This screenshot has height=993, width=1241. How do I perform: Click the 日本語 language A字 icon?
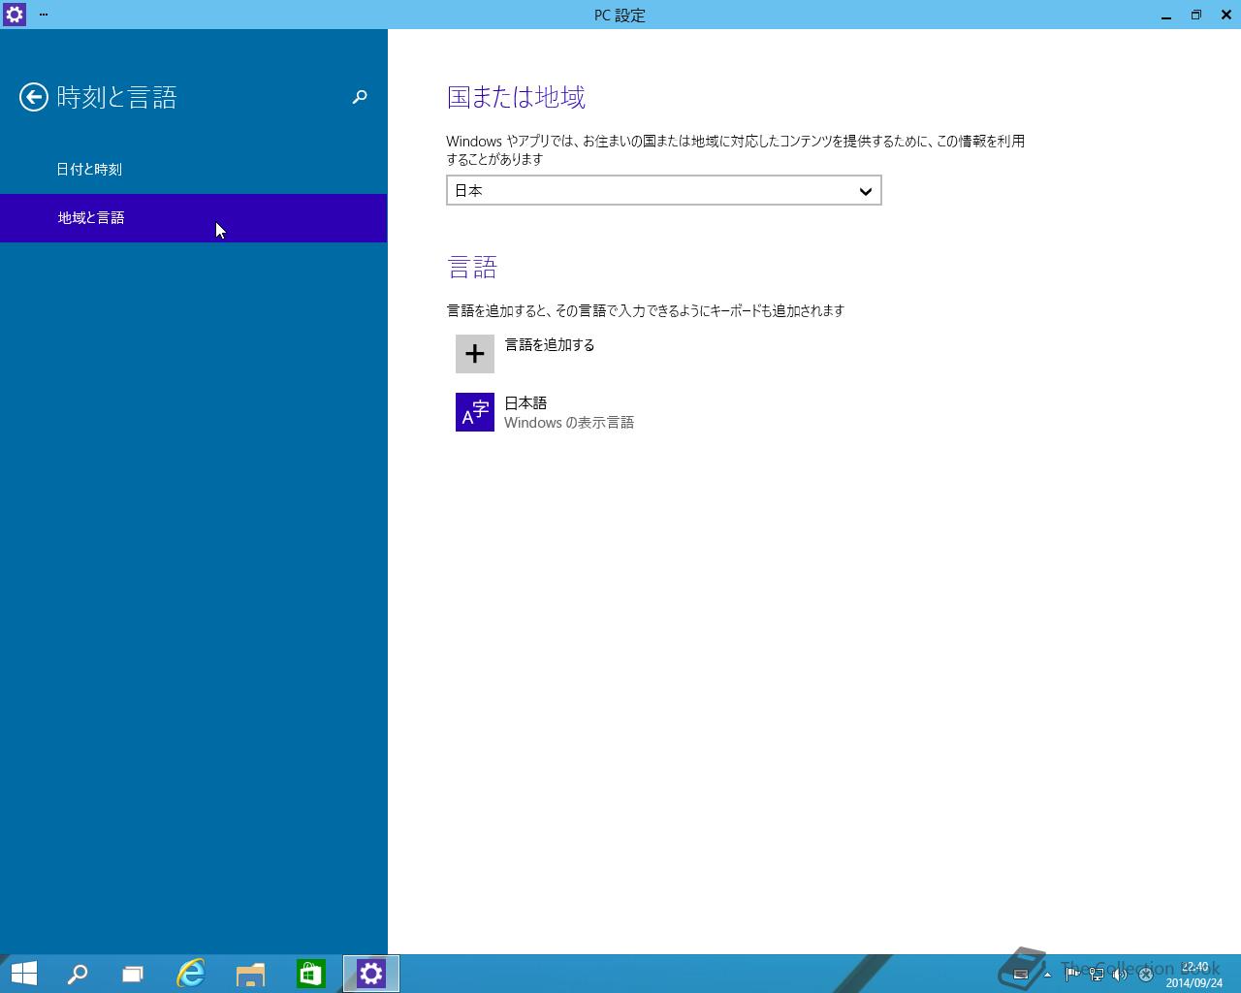click(475, 412)
